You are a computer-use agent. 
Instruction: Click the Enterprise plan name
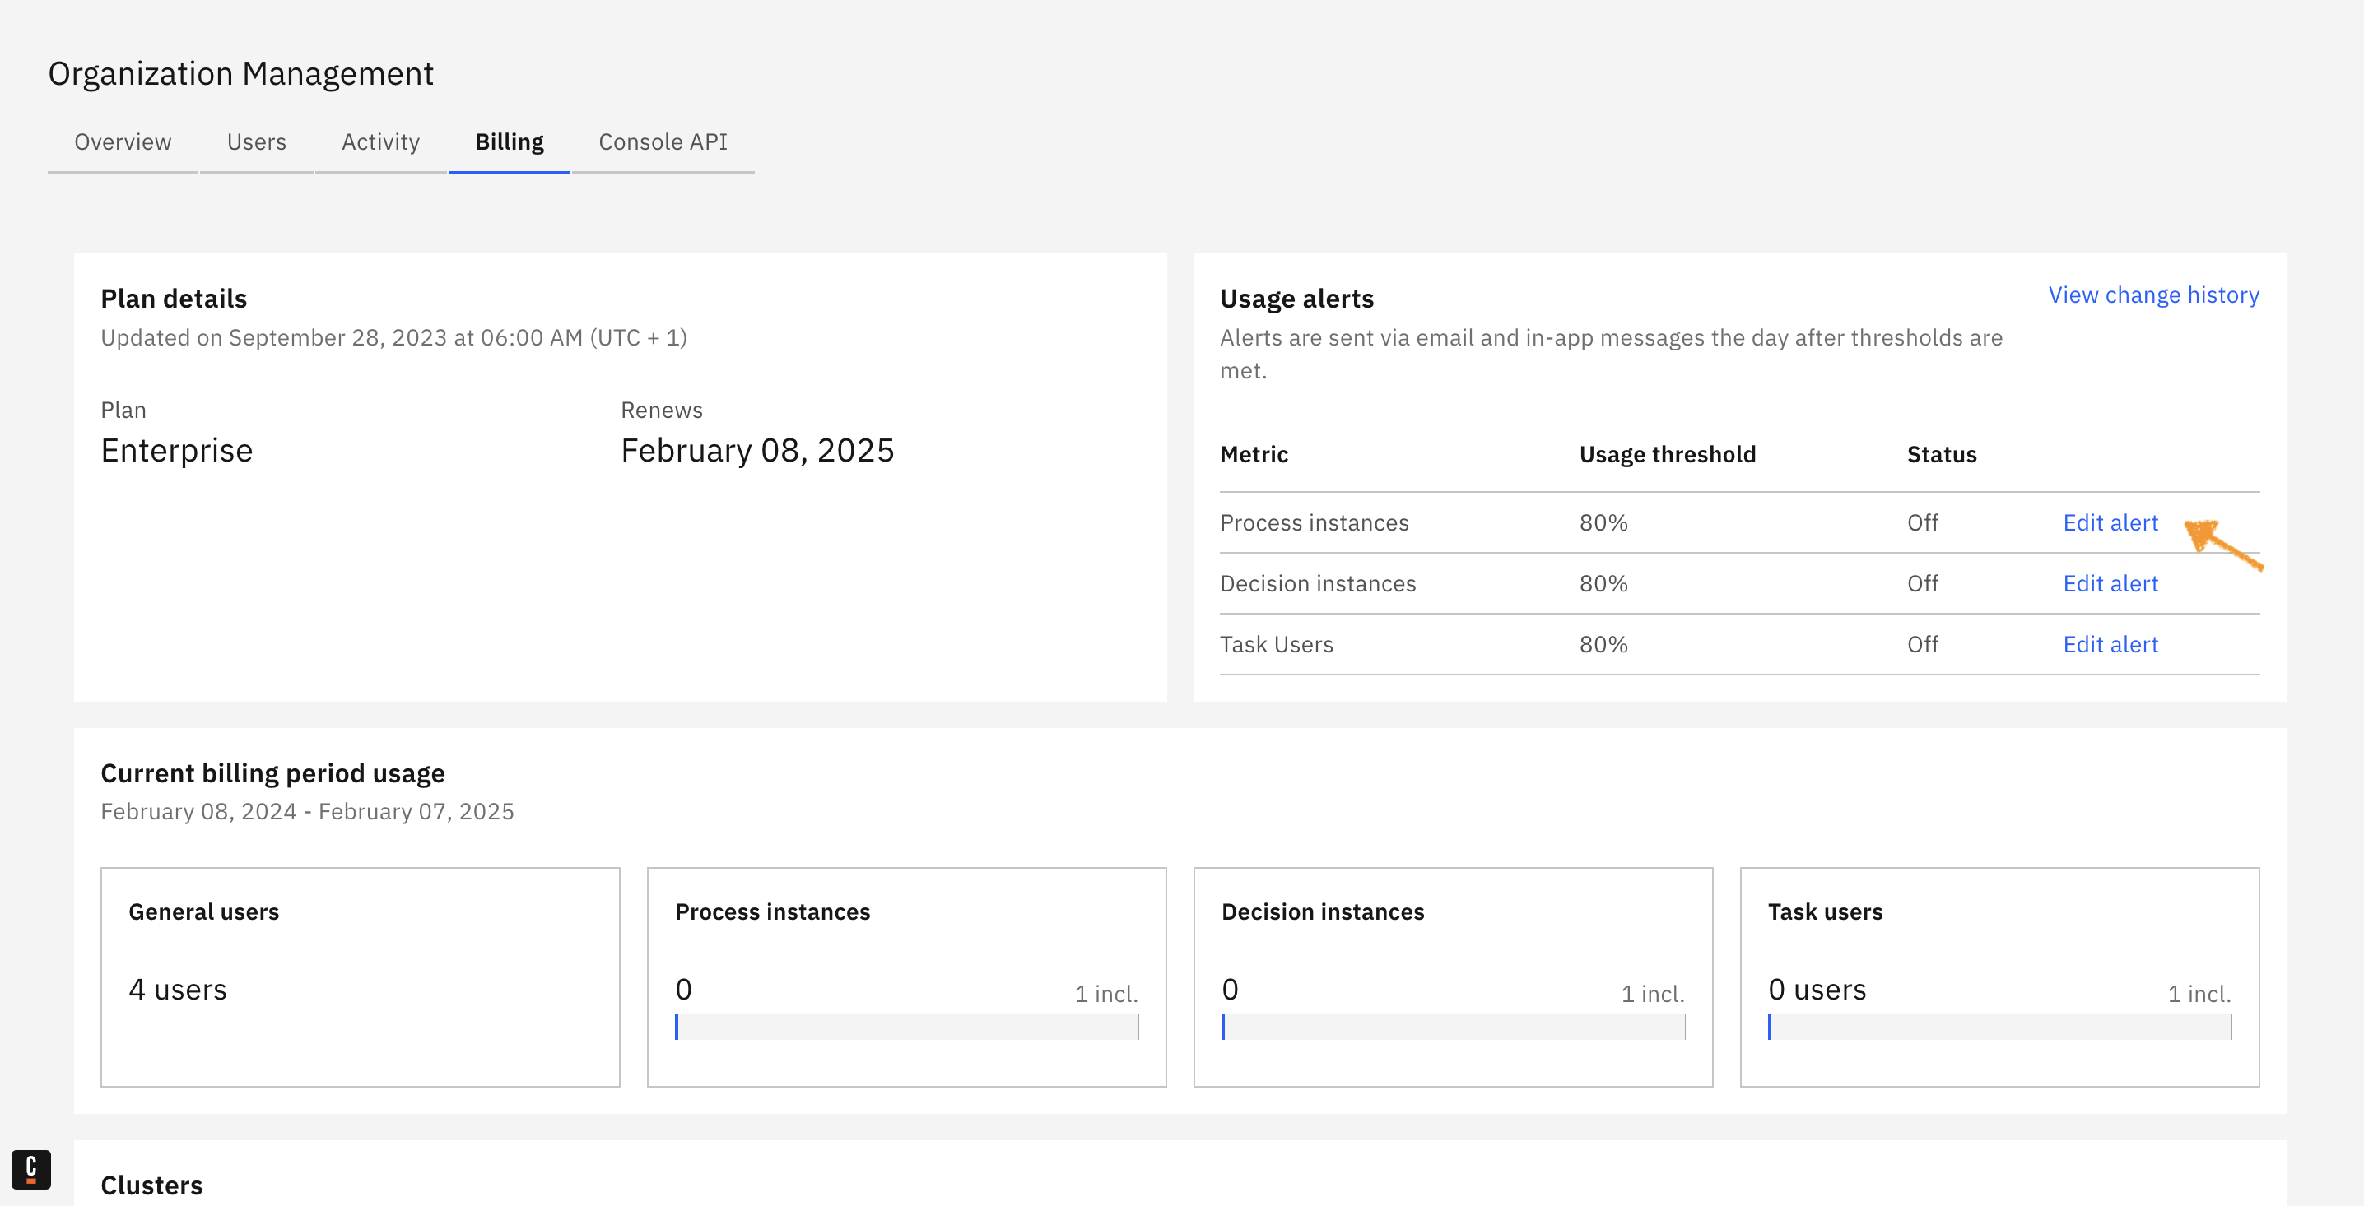click(x=176, y=450)
